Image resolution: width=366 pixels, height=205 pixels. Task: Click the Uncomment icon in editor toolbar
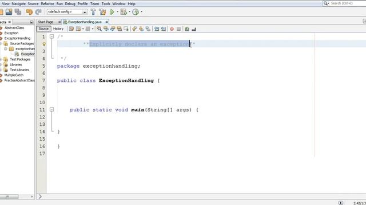[194, 29]
